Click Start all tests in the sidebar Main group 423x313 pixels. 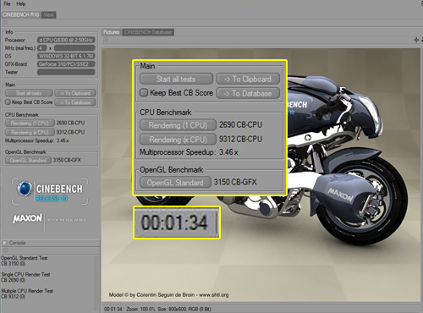click(x=29, y=93)
